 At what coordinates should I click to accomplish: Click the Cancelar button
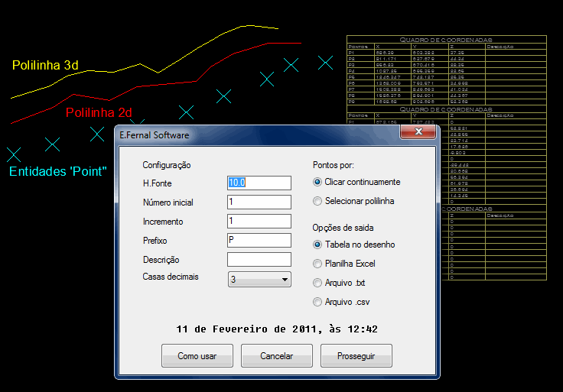click(x=276, y=356)
